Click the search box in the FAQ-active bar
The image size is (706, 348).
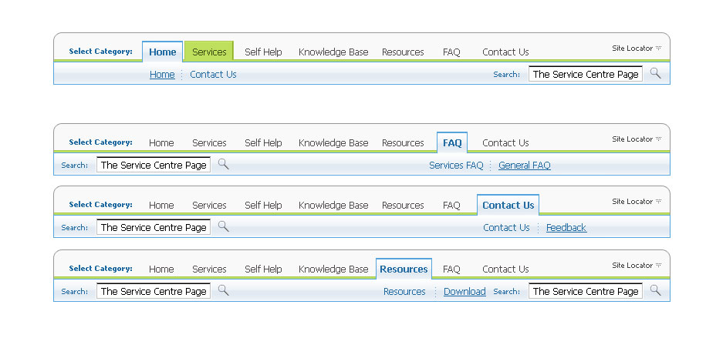pyautogui.click(x=153, y=166)
